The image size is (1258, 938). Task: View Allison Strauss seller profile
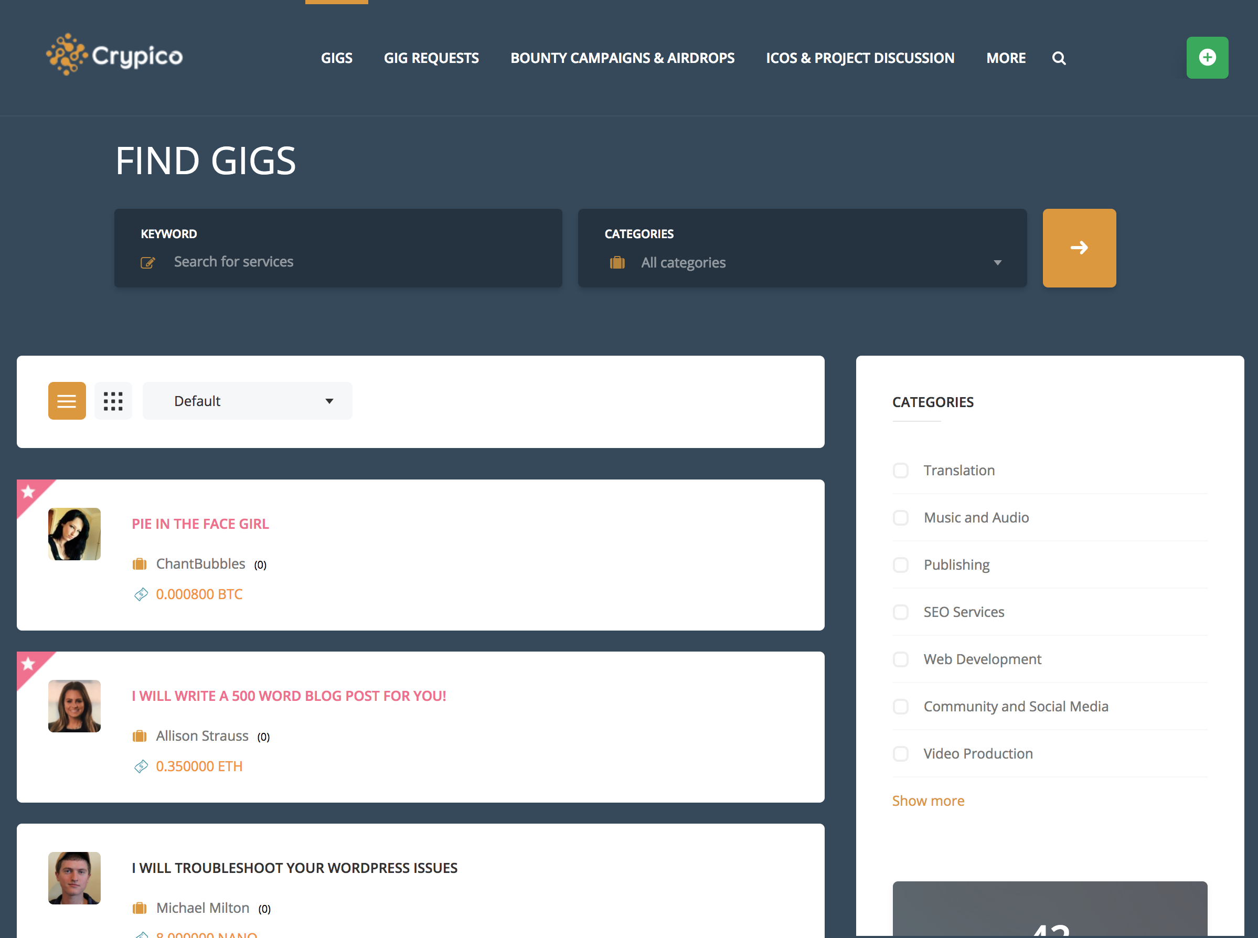[202, 736]
